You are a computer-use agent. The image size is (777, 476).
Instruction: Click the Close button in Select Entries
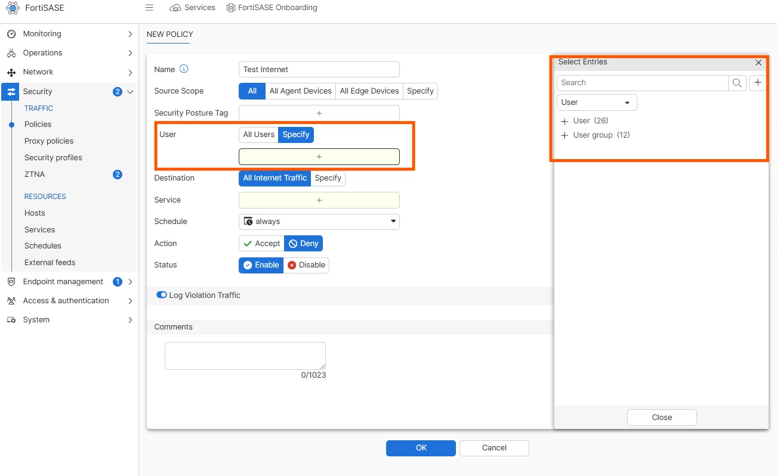pyautogui.click(x=662, y=418)
